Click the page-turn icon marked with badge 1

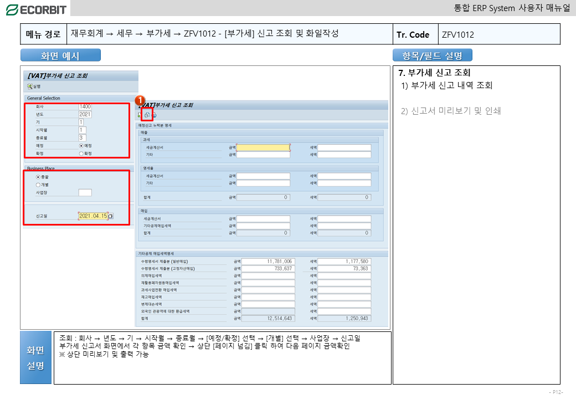pos(147,115)
